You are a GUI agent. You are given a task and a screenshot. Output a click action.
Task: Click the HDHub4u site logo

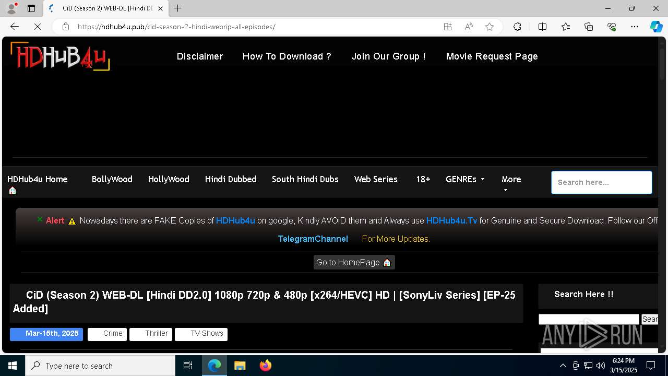(x=59, y=56)
